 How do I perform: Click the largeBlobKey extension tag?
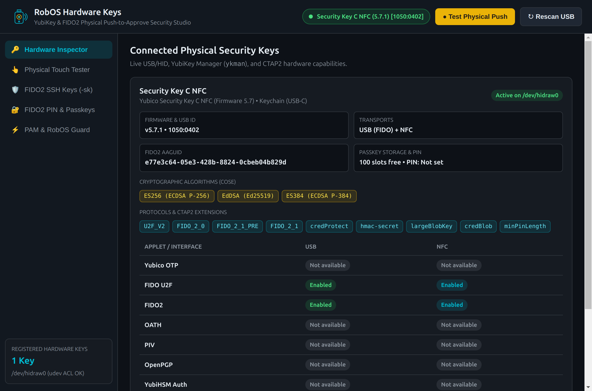431,226
